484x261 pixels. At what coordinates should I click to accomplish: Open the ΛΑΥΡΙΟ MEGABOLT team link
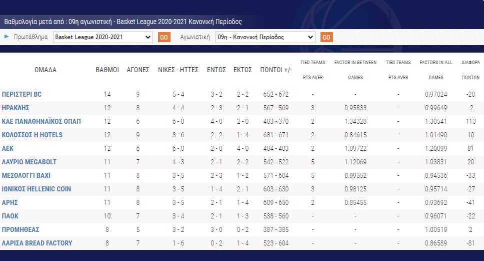[29, 162]
